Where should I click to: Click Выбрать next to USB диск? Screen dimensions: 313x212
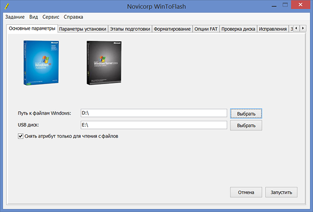(246, 125)
